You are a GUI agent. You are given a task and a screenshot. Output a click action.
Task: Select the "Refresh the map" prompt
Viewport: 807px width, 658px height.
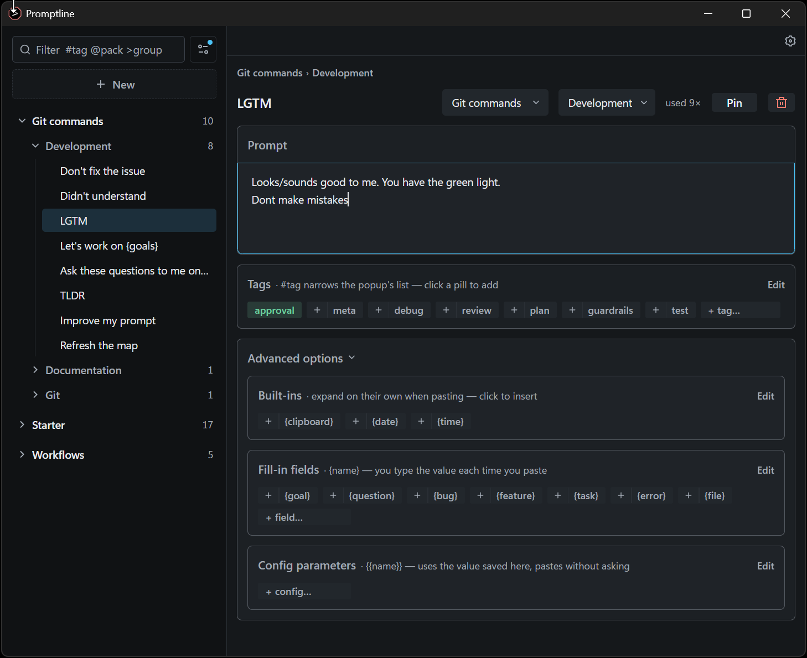(x=129, y=345)
